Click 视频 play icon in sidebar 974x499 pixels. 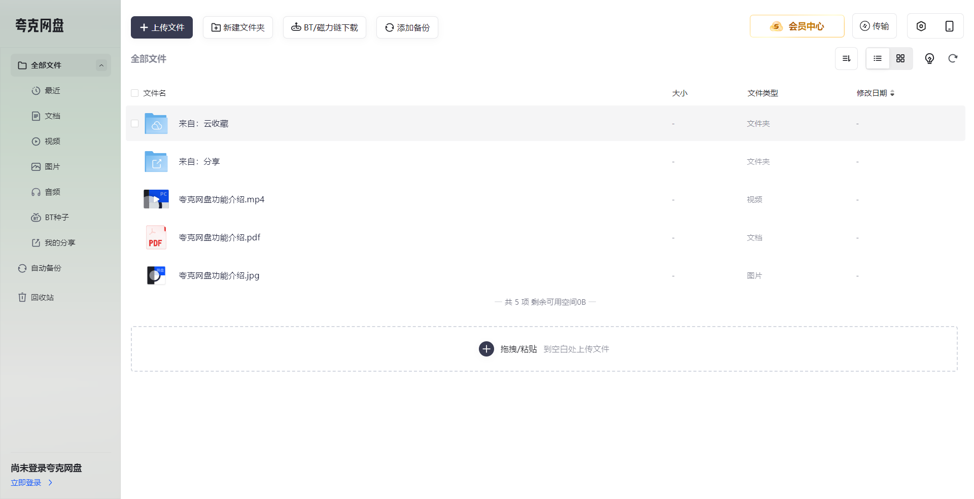pyautogui.click(x=36, y=141)
